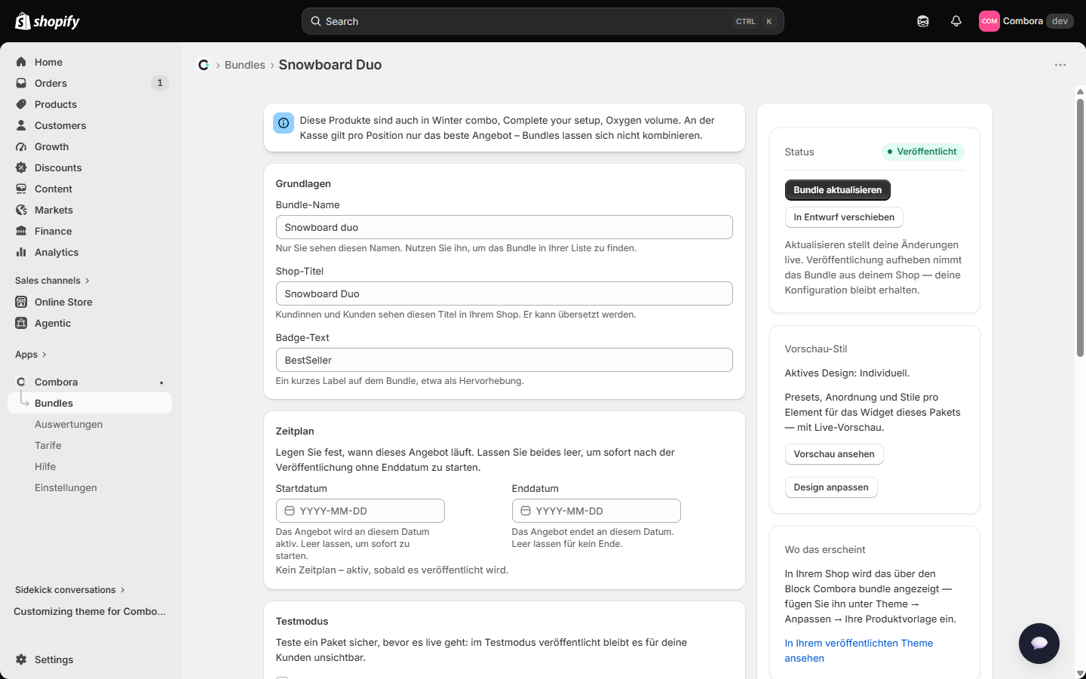Expand the Apps section

coord(30,355)
